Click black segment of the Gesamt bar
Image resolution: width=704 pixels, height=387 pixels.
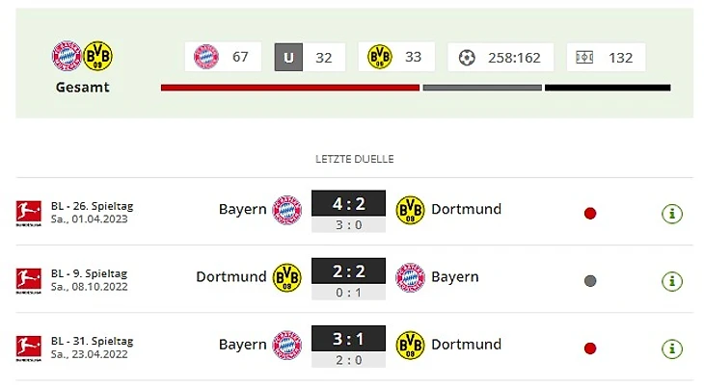click(x=608, y=88)
